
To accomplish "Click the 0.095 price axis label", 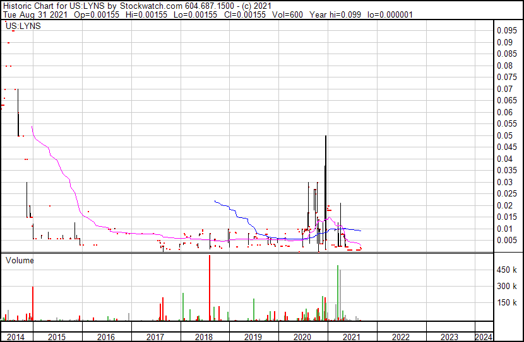I will (x=506, y=30).
